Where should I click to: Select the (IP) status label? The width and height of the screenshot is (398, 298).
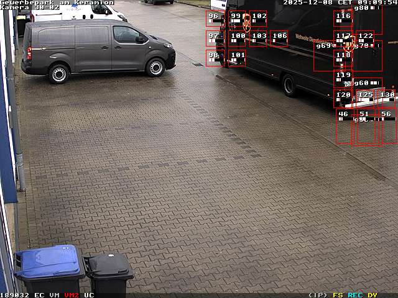pos(318,295)
